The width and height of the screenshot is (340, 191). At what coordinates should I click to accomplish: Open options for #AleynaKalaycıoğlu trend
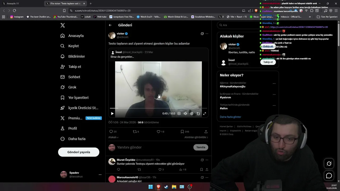(274, 84)
